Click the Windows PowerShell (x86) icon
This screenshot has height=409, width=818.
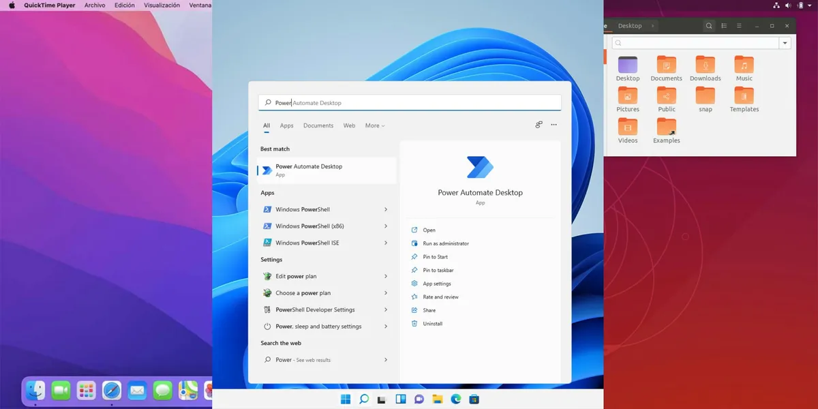click(267, 226)
